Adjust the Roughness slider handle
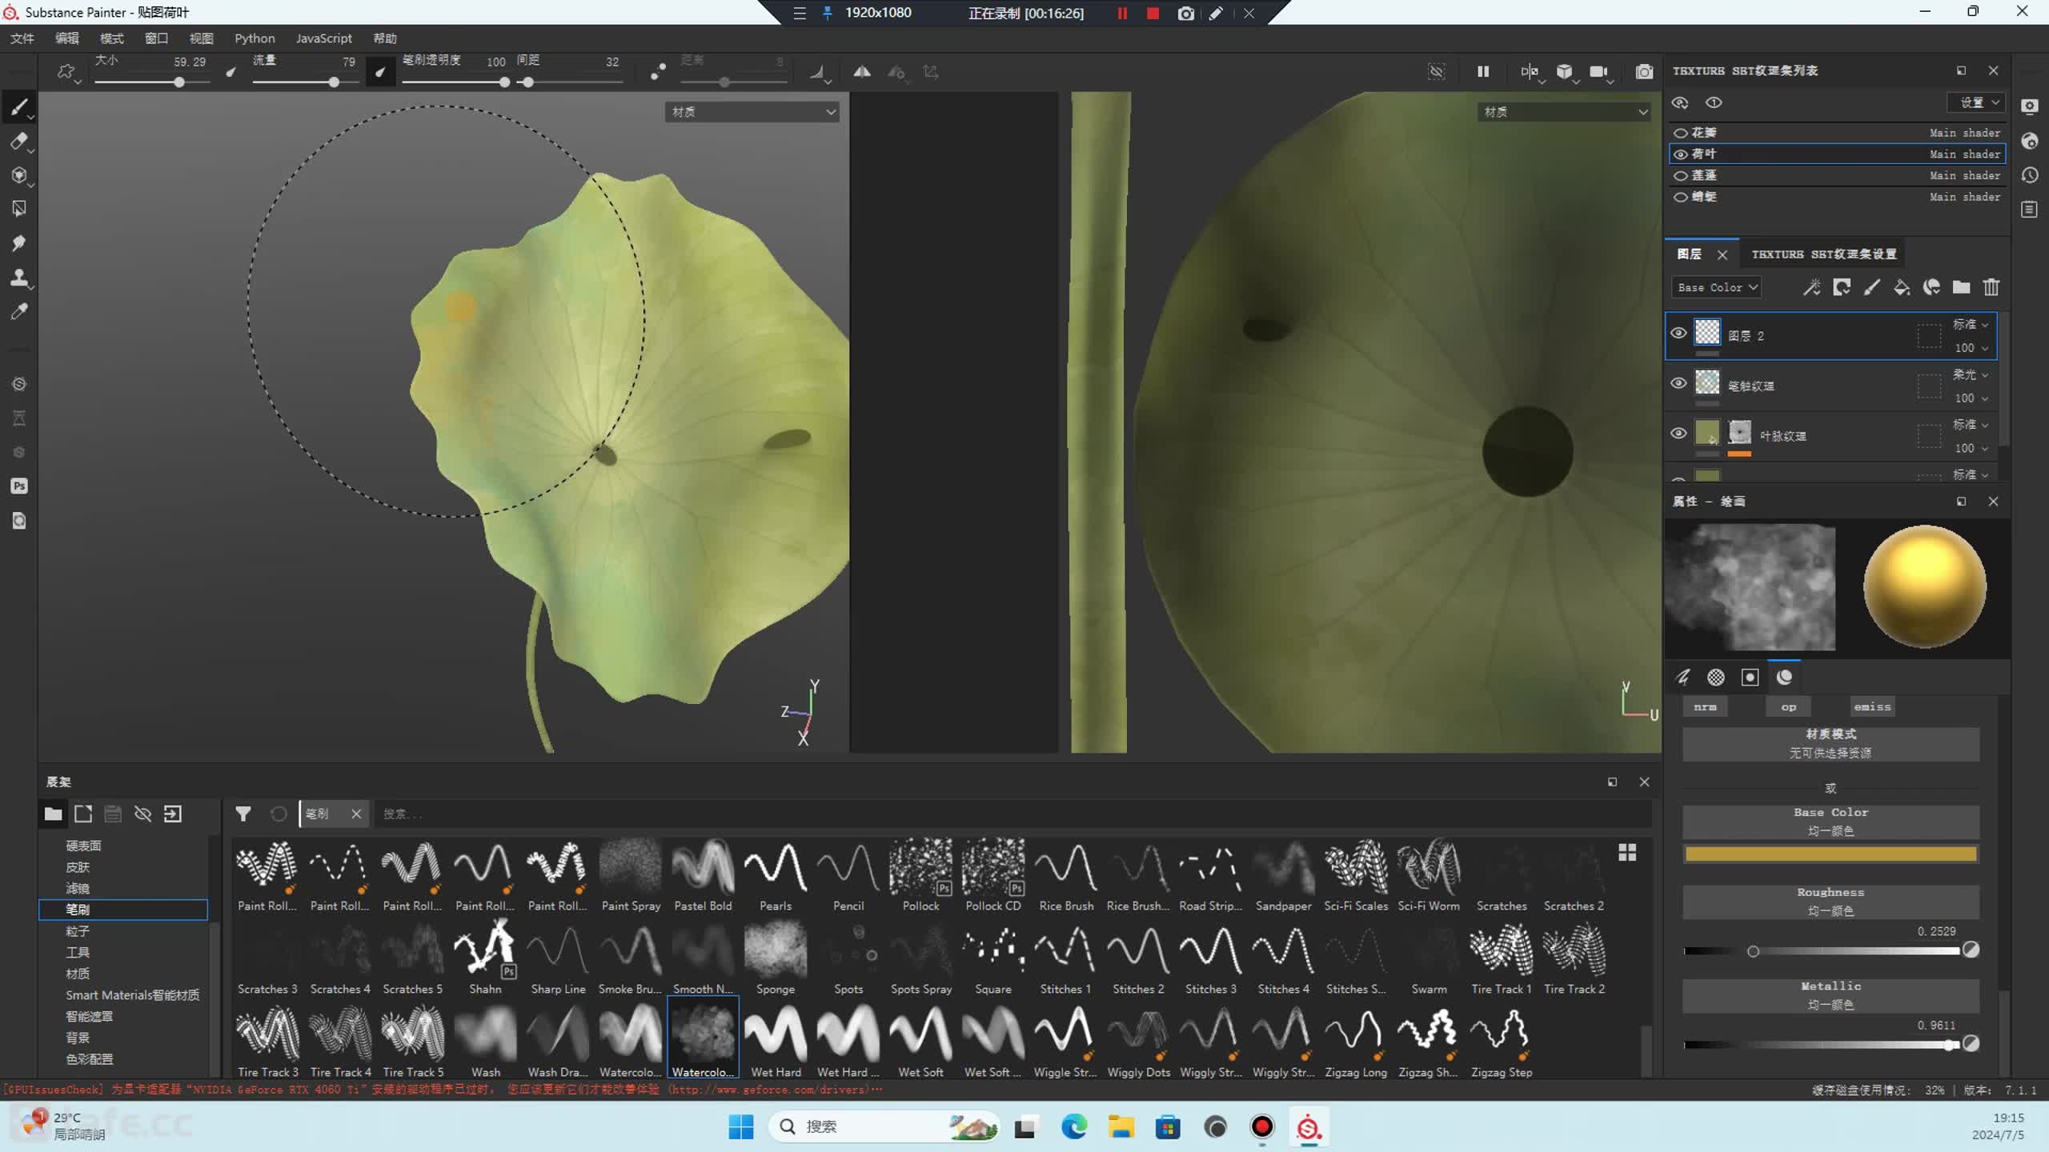Viewport: 2049px width, 1152px height. tap(1753, 951)
